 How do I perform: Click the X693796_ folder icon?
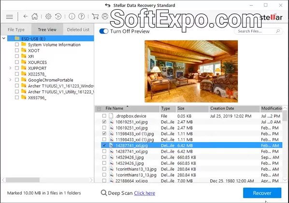24,97
